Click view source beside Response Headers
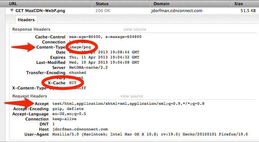259x142 pixels. (135, 29)
